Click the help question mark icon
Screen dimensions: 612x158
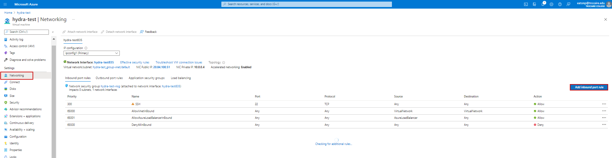[x=560, y=4]
